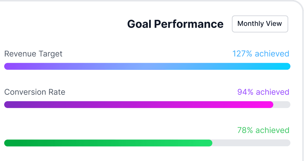This screenshot has width=304, height=161.
Task: Click the gray unfilled part of the green bar
Action: point(252,143)
